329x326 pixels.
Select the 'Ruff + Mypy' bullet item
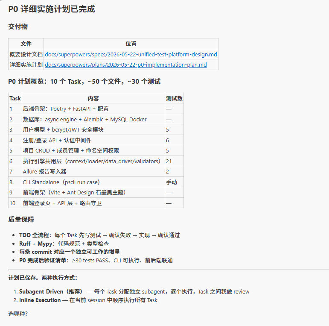pos(64,244)
